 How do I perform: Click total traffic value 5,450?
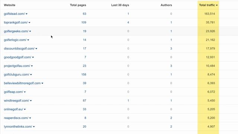(x=211, y=100)
